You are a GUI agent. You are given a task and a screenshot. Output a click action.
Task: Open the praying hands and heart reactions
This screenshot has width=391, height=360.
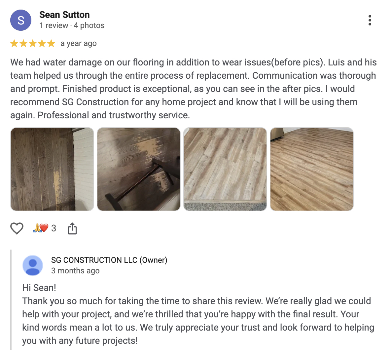coord(44,228)
